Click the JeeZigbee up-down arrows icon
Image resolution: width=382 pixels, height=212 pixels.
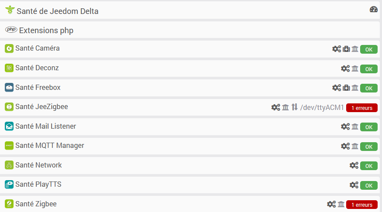(295, 107)
